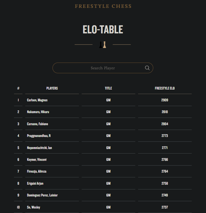Click the Players column header

pyautogui.click(x=52, y=88)
